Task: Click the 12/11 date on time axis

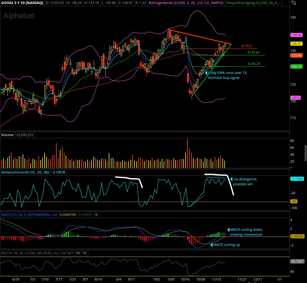Action: click(x=258, y=279)
